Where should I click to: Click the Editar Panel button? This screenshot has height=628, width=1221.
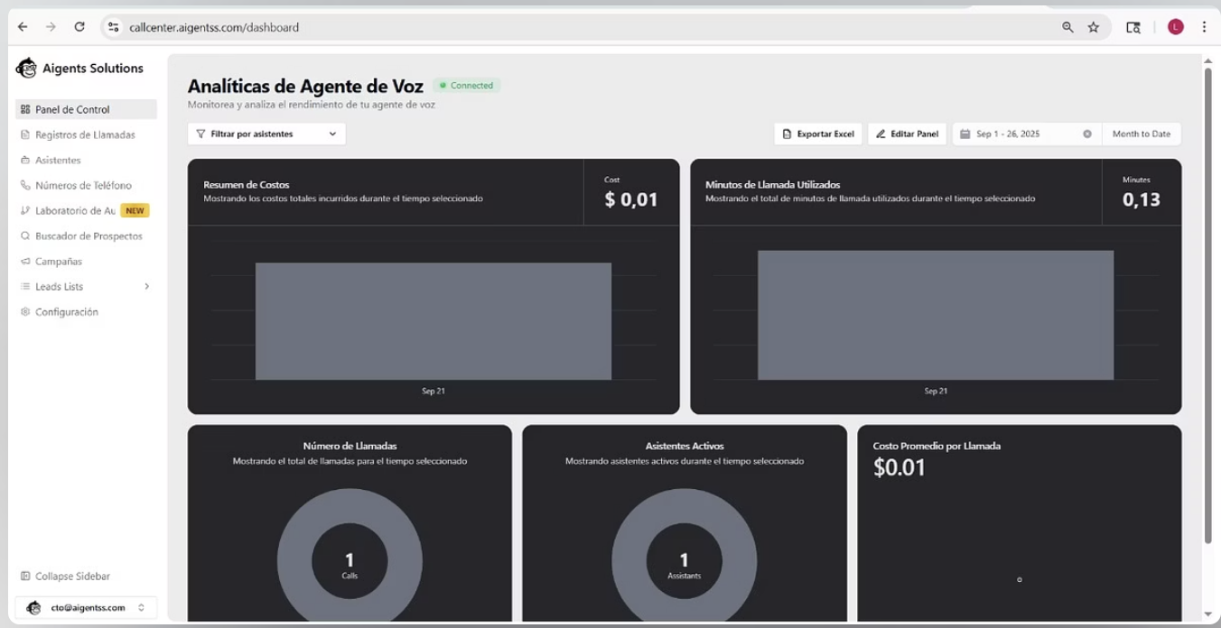[907, 133]
